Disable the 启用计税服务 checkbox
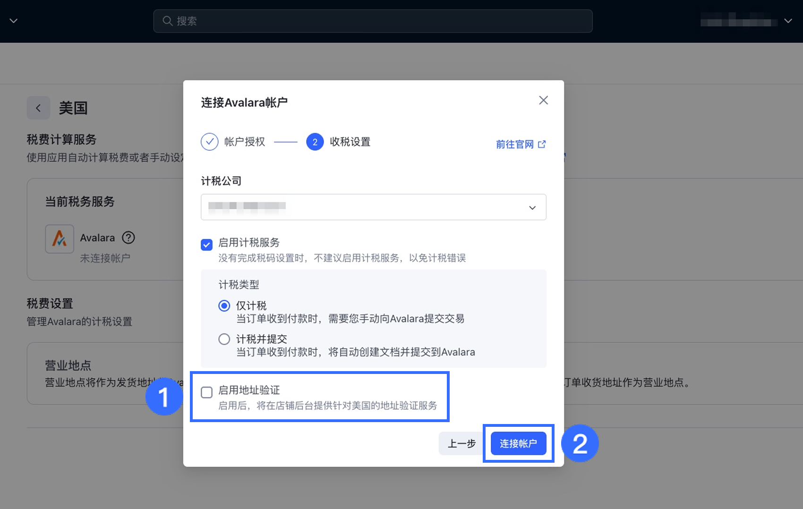Image resolution: width=803 pixels, height=509 pixels. 207,245
